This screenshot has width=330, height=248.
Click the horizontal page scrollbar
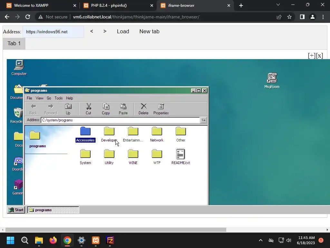116,230
